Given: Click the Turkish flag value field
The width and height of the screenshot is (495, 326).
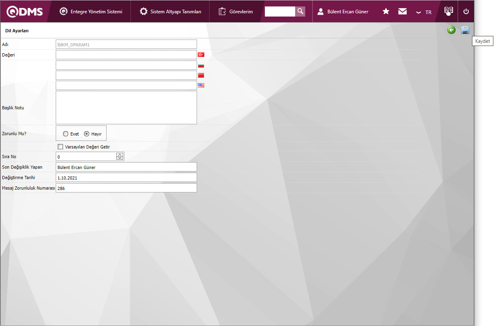Looking at the screenshot, I should 126,54.
